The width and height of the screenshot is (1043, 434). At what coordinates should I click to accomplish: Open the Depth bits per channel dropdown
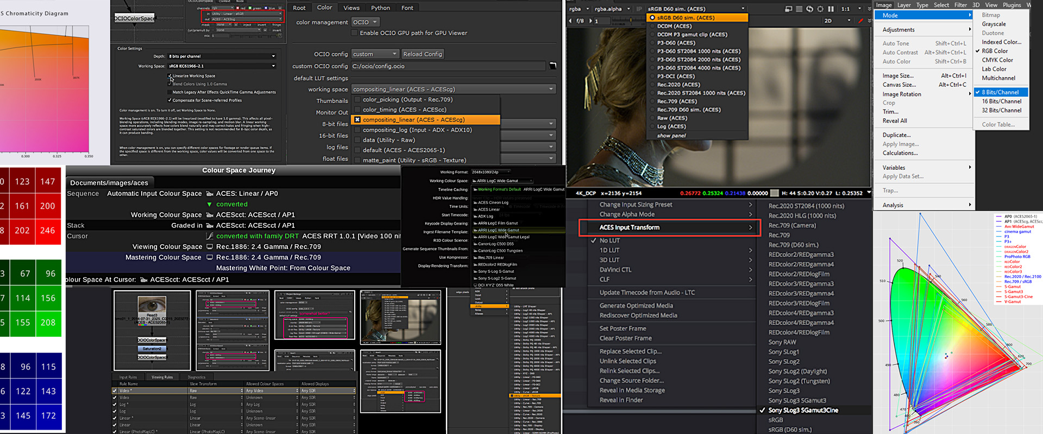click(x=222, y=56)
